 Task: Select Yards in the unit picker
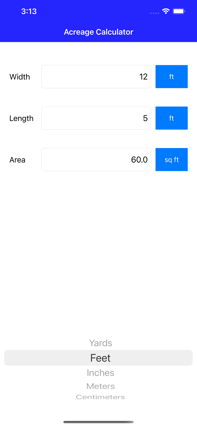coord(100,343)
